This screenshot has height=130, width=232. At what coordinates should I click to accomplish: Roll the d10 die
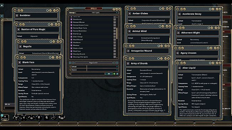(31, 118)
